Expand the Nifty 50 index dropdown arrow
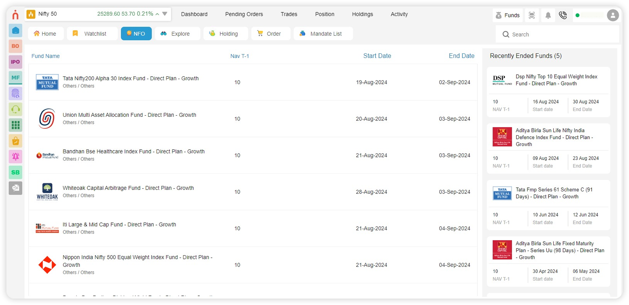Screen dimensions: 629x305 [164, 14]
